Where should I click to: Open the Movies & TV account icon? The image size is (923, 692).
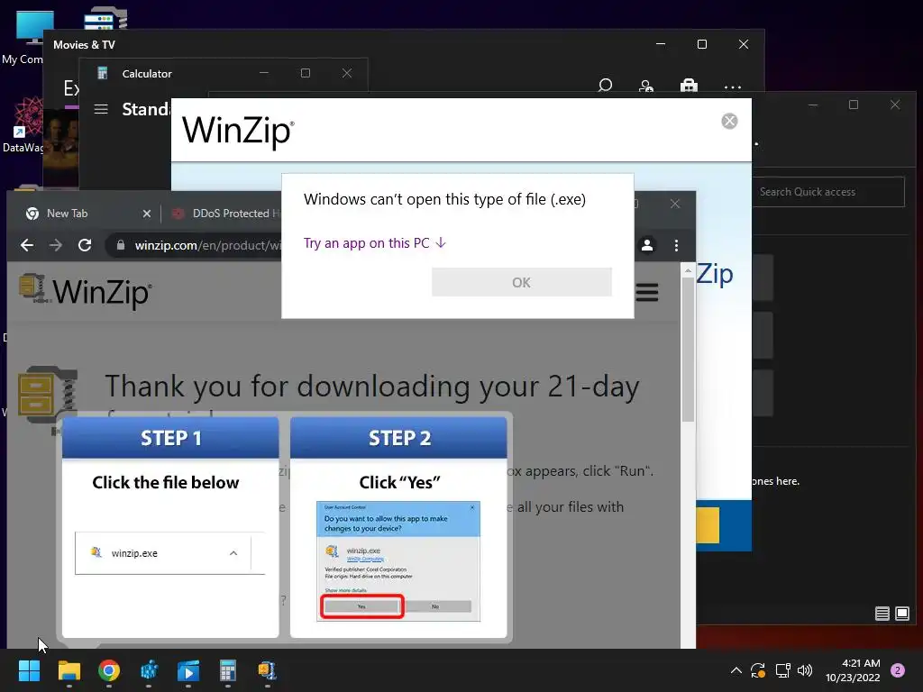click(x=646, y=86)
